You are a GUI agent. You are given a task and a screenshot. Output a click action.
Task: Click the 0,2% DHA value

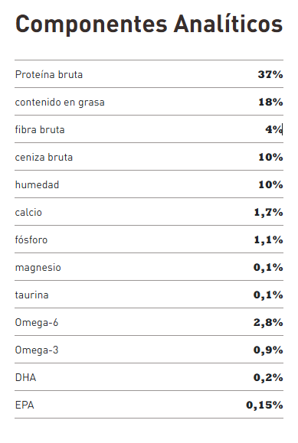click(268, 377)
